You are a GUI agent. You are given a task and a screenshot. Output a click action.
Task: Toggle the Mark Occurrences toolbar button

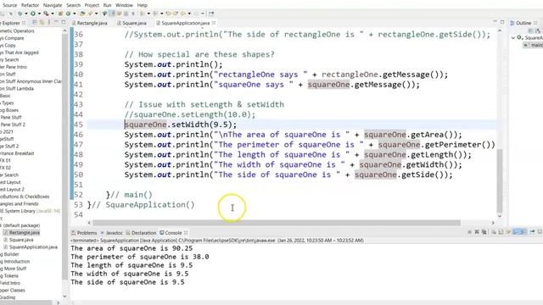click(x=111, y=14)
